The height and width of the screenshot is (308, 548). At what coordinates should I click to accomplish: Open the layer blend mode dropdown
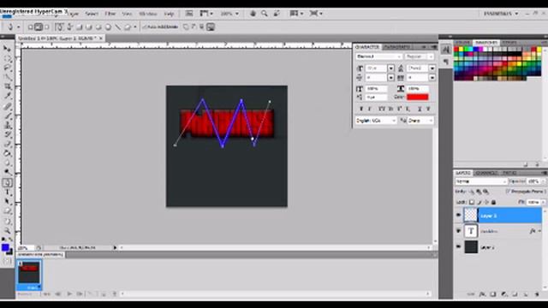coord(481,181)
